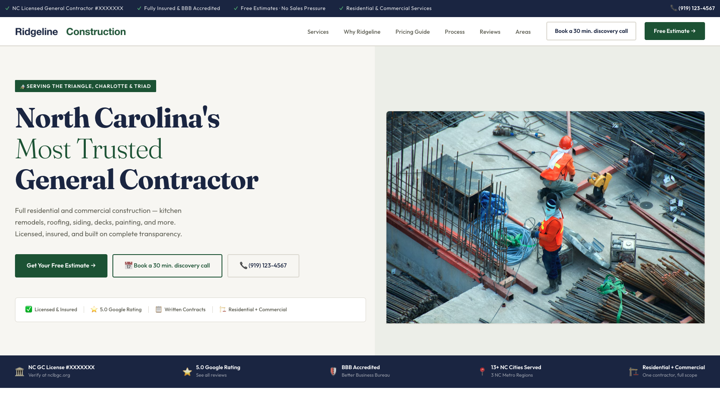720x400 pixels.
Task: Open the Why Ridgeline section
Action: click(x=361, y=32)
